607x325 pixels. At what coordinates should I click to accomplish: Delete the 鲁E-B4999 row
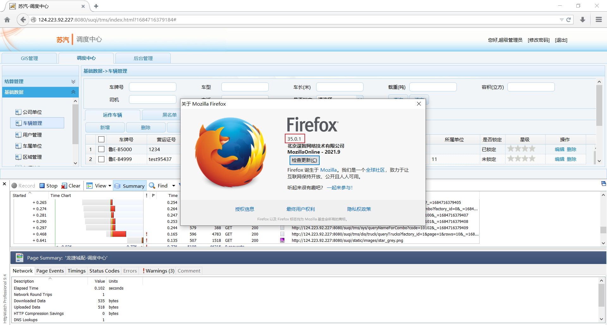(572, 159)
